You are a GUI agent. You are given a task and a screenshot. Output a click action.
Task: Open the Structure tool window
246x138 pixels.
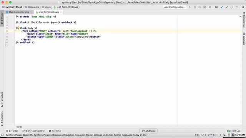(2, 99)
